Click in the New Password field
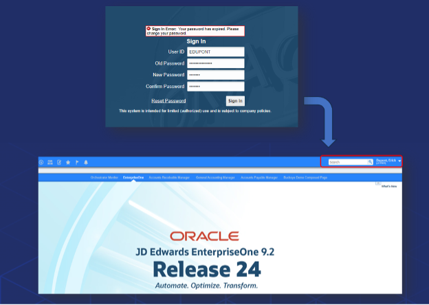 [216, 75]
